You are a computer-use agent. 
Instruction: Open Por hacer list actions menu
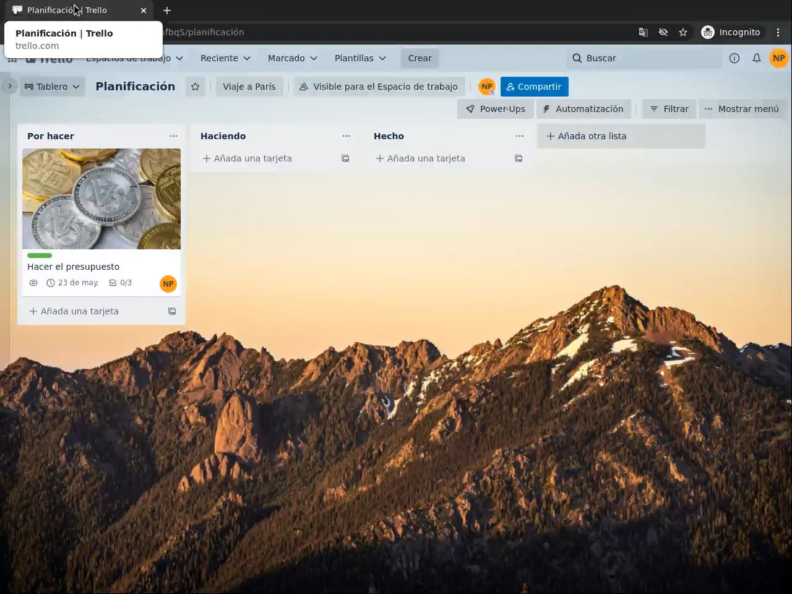[x=173, y=136]
